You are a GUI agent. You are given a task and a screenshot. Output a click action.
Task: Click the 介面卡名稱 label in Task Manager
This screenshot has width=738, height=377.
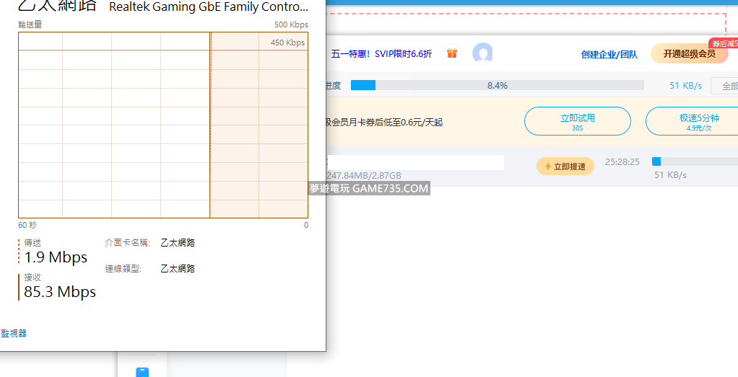tap(128, 243)
